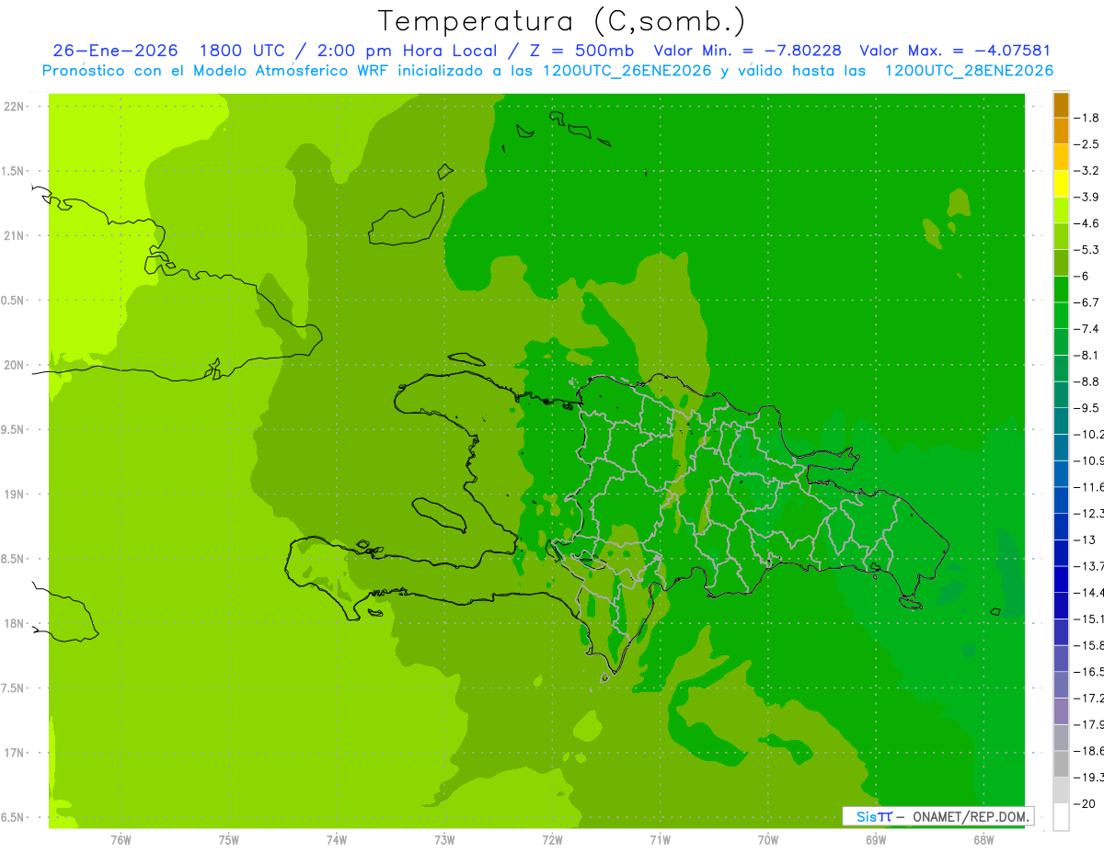Click the '73W' longitude label

point(444,839)
